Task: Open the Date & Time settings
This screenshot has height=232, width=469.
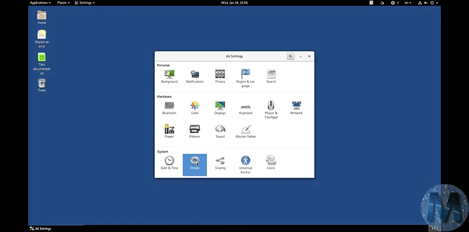Action: click(x=169, y=163)
